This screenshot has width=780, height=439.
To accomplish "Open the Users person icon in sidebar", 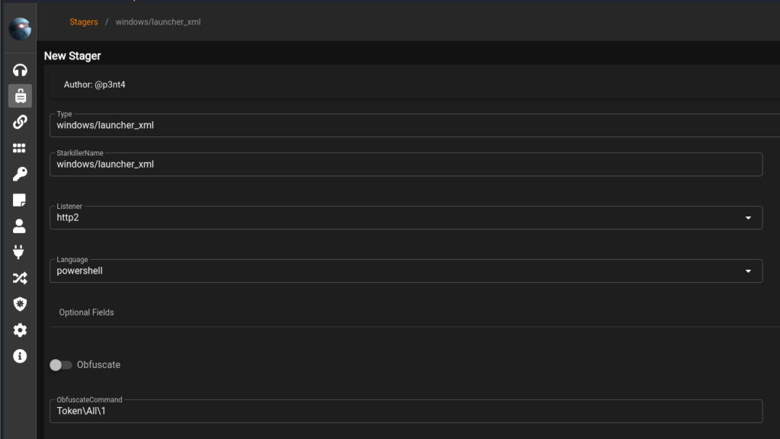I will coord(20,226).
